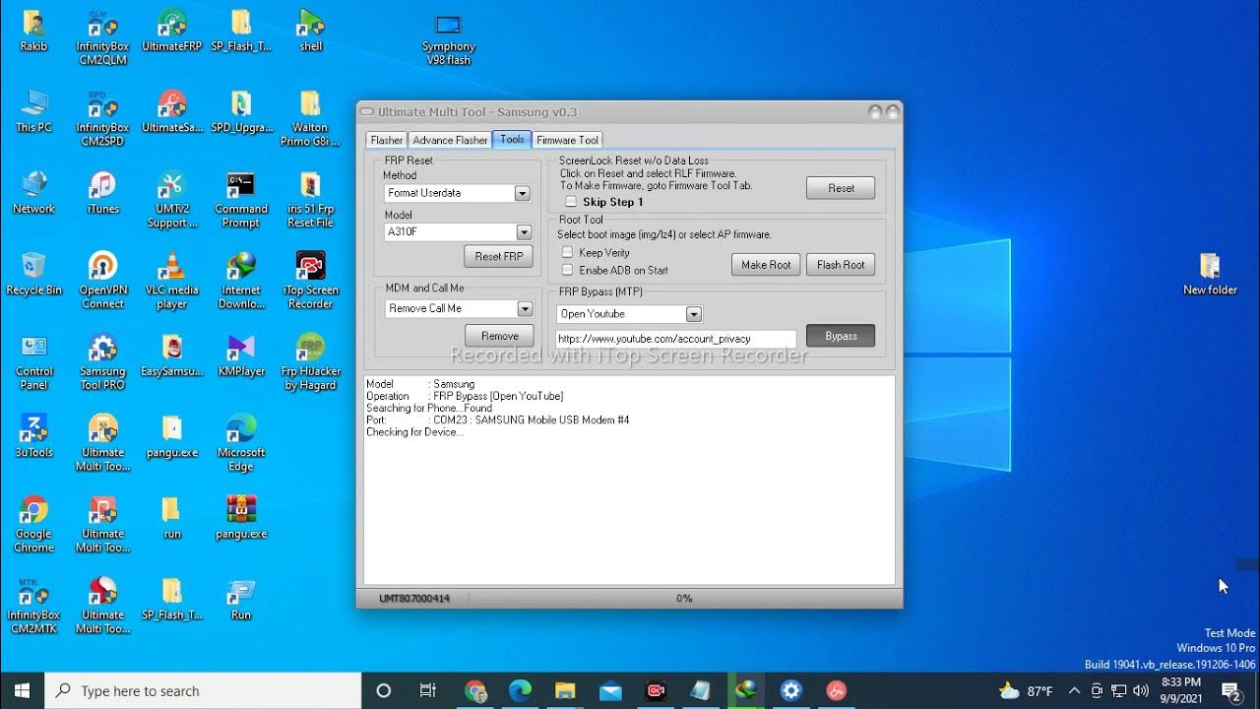Launch Command Prompt desktop shortcut
The height and width of the screenshot is (709, 1260).
(241, 200)
